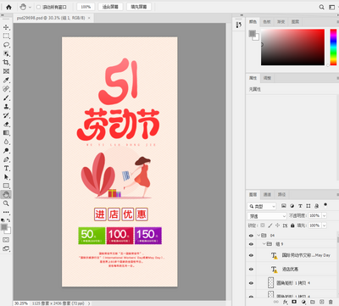Select the Pen tool
The height and width of the screenshot is (306, 339).
pyautogui.click(x=6, y=159)
